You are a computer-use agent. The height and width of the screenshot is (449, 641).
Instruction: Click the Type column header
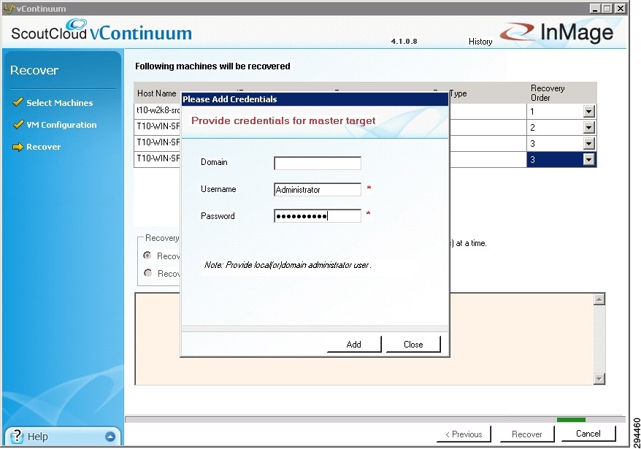click(x=458, y=93)
